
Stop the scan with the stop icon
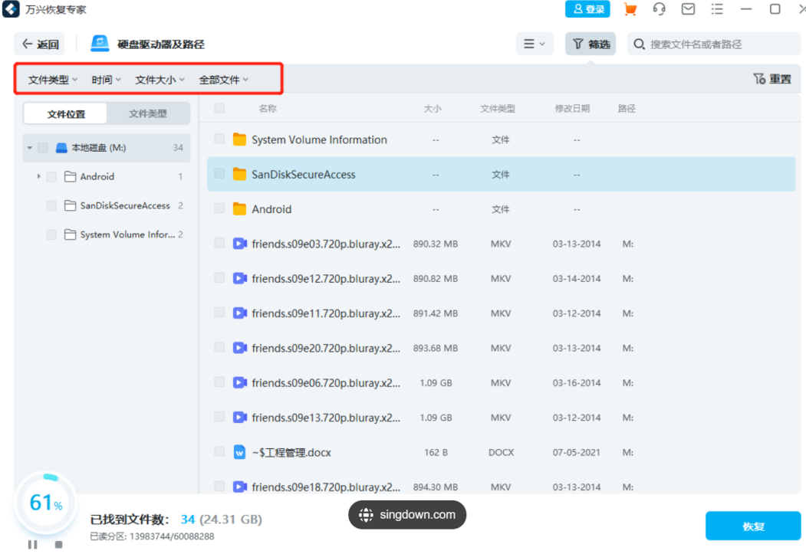[58, 544]
